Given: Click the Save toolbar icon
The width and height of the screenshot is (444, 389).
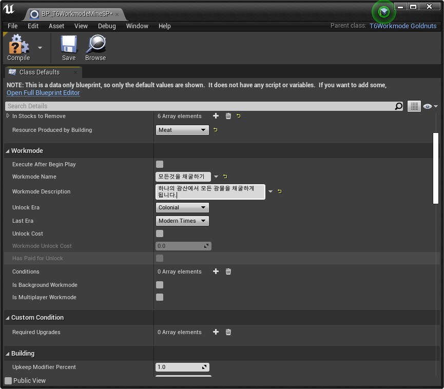Looking at the screenshot, I should (69, 44).
